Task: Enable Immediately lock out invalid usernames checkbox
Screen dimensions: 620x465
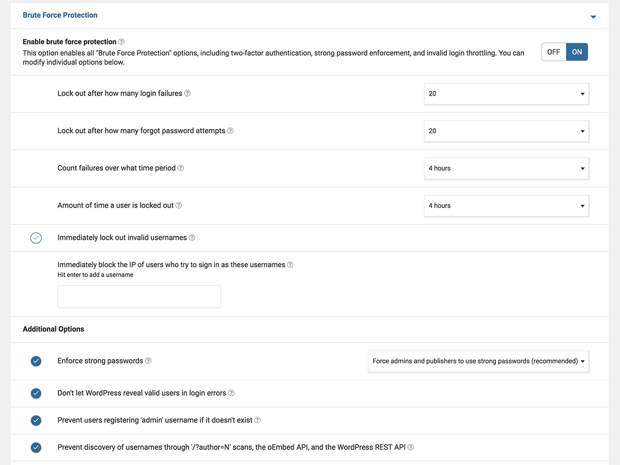Action: [x=36, y=238]
